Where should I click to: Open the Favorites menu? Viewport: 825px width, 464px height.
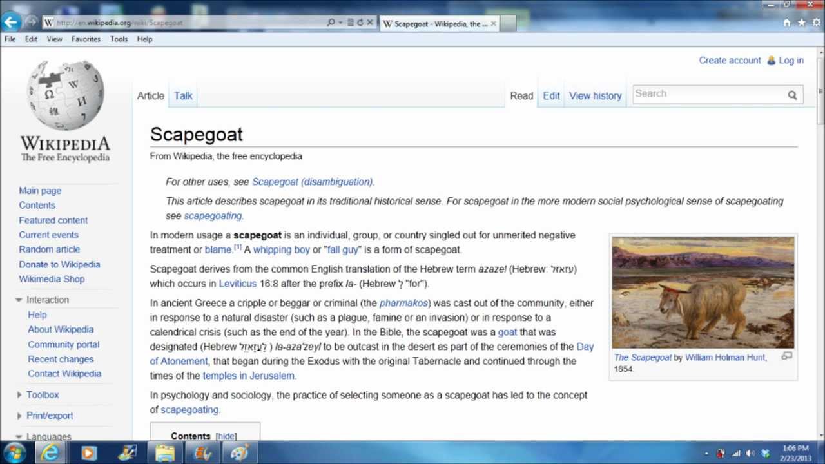pyautogui.click(x=86, y=39)
